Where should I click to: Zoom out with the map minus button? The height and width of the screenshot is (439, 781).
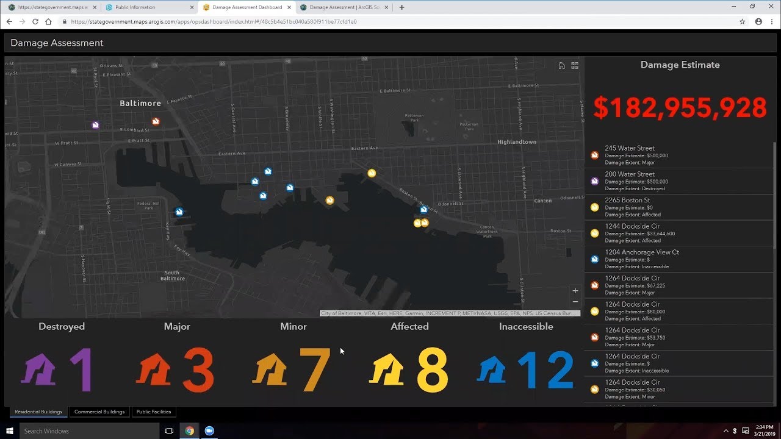coord(575,302)
